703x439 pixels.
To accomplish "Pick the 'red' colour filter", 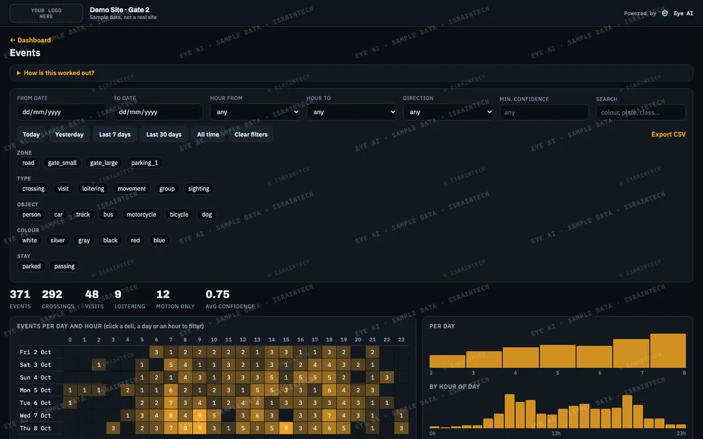I will tap(135, 240).
